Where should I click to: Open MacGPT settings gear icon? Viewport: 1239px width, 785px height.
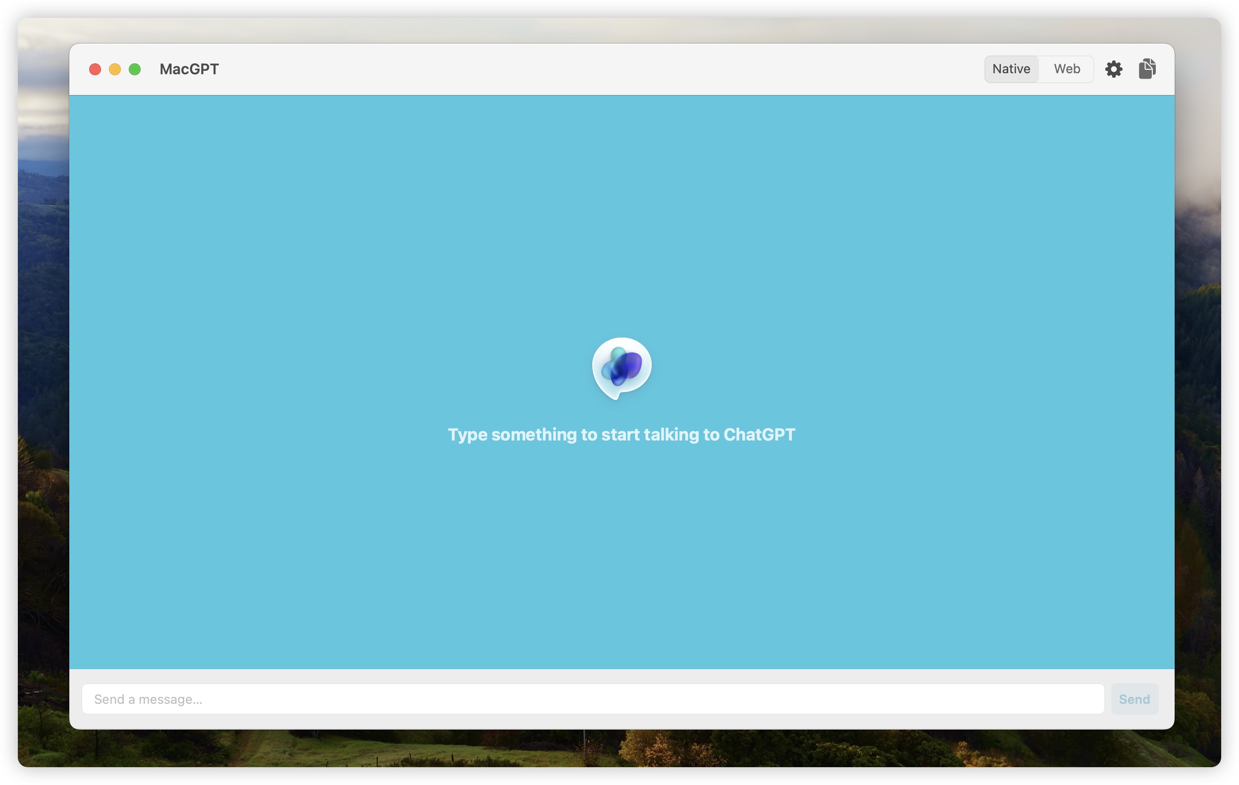click(1113, 69)
